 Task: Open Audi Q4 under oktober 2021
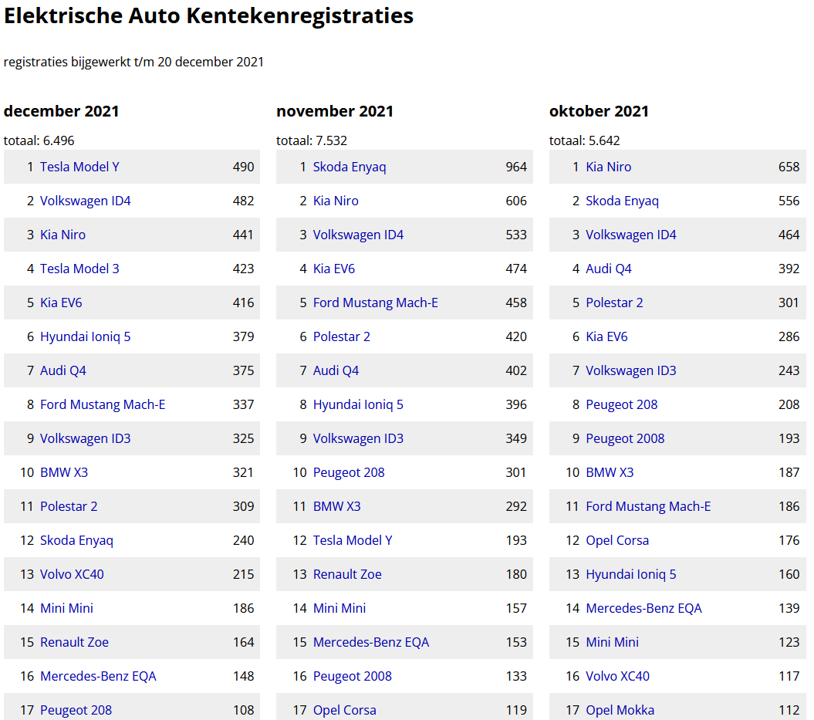point(609,269)
